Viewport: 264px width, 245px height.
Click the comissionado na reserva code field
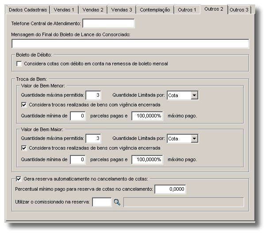pos(102,202)
